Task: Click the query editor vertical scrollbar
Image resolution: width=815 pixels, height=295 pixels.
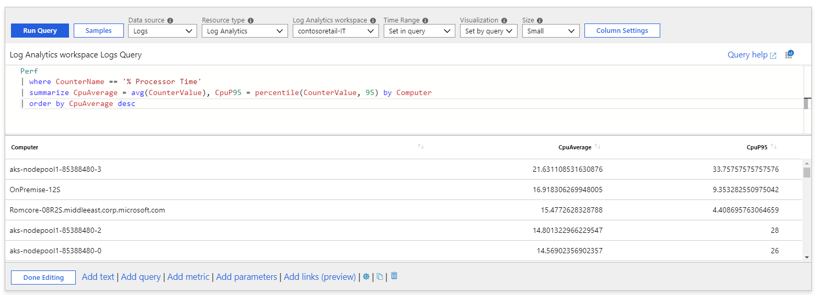Action: (807, 103)
